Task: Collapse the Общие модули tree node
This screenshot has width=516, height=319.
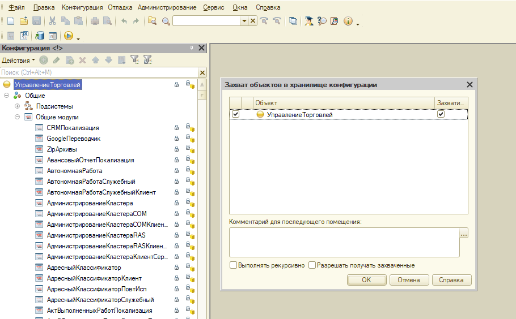Action: [x=17, y=117]
